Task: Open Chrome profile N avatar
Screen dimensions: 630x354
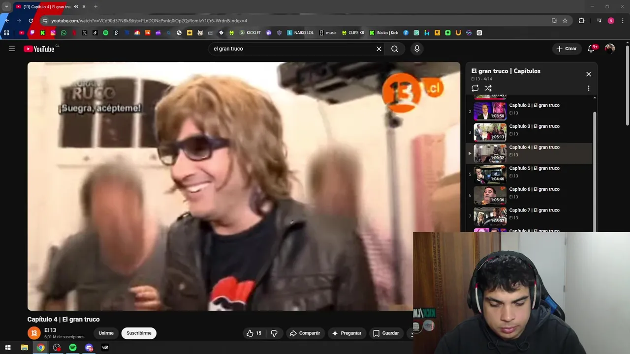Action: point(611,21)
